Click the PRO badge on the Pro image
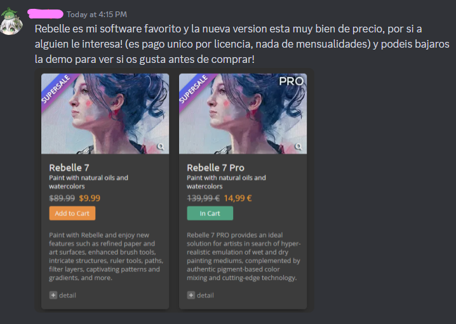 click(x=291, y=81)
